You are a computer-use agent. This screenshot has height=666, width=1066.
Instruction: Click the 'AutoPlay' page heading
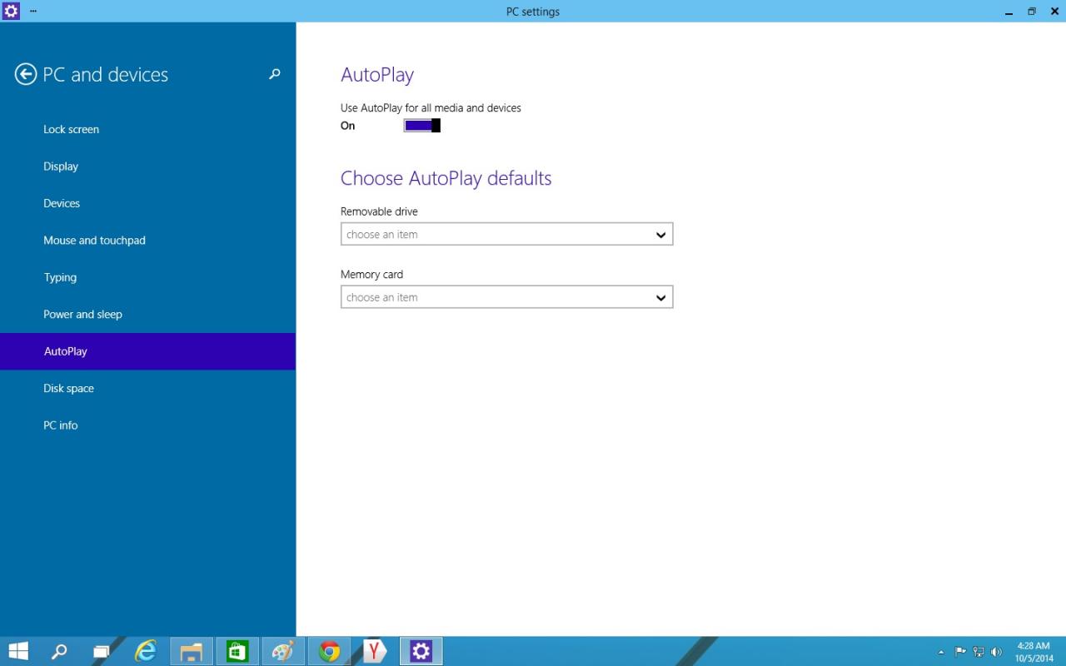(x=377, y=75)
